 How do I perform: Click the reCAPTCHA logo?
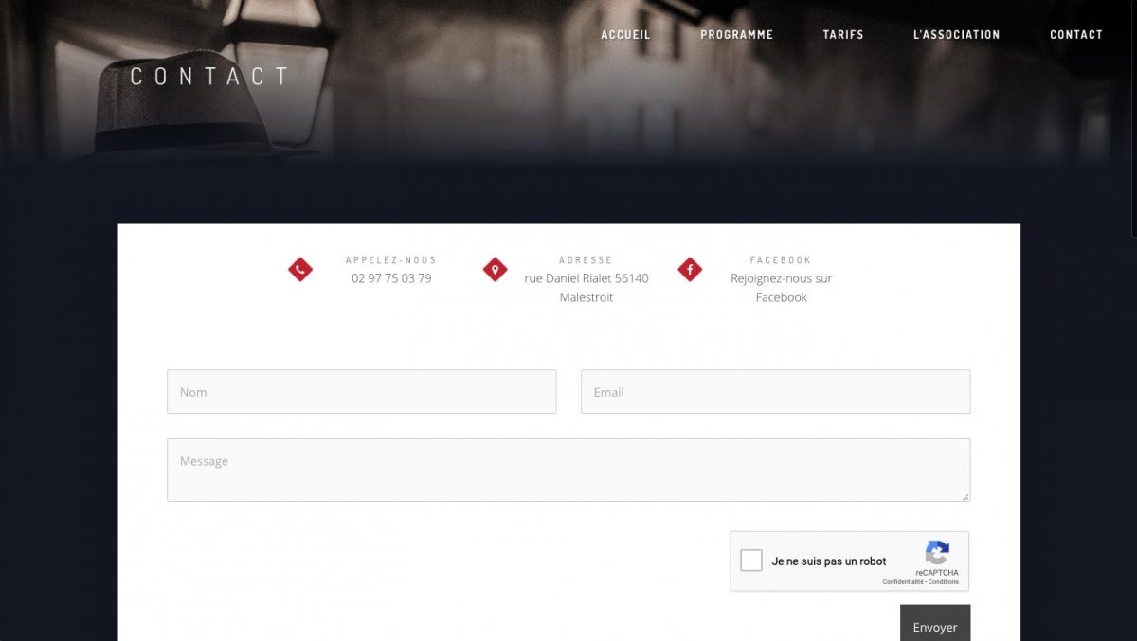pyautogui.click(x=937, y=553)
